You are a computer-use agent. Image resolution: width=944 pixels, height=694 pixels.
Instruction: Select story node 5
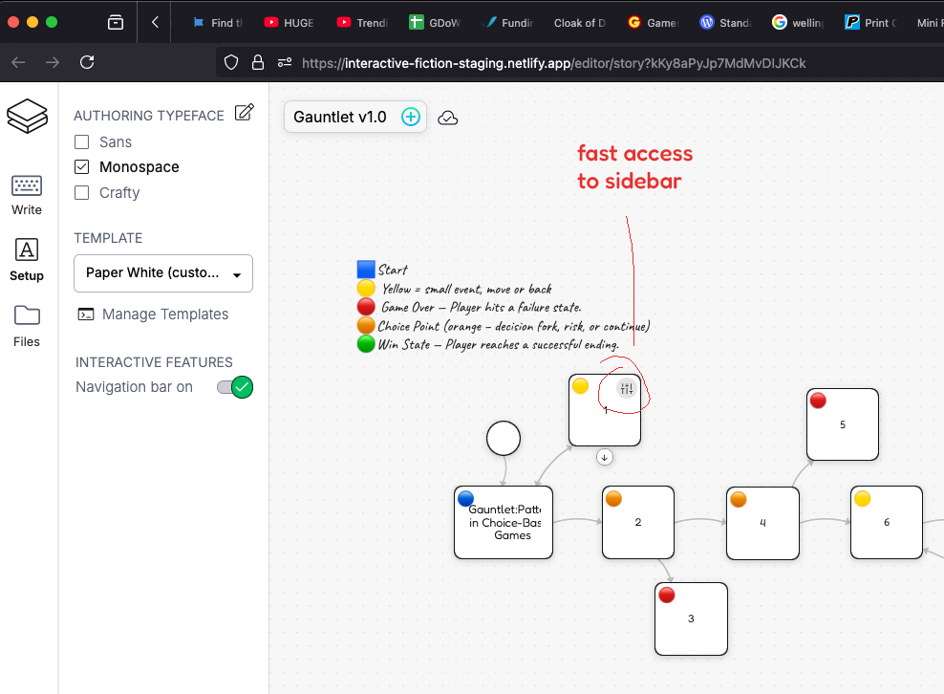(x=843, y=424)
